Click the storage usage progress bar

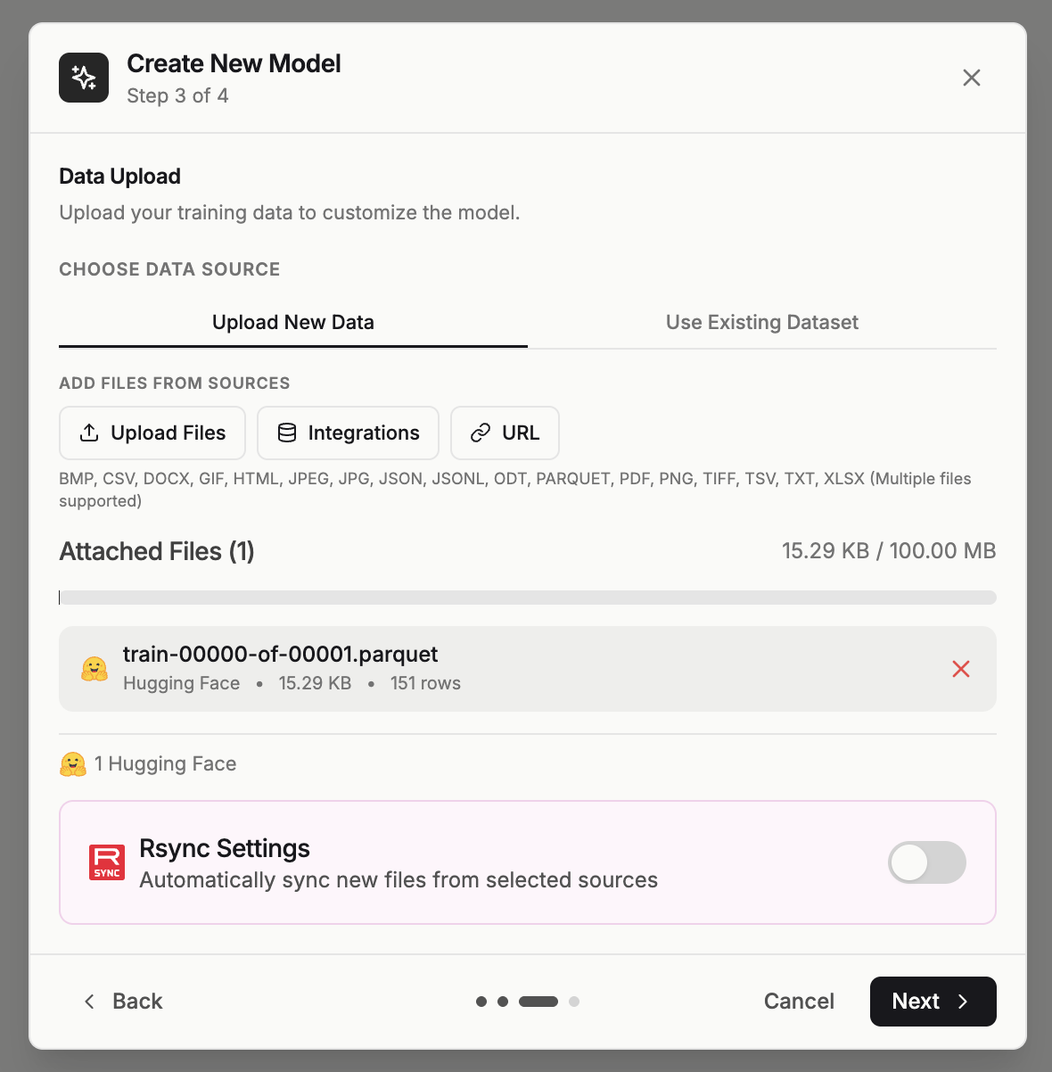coord(528,598)
